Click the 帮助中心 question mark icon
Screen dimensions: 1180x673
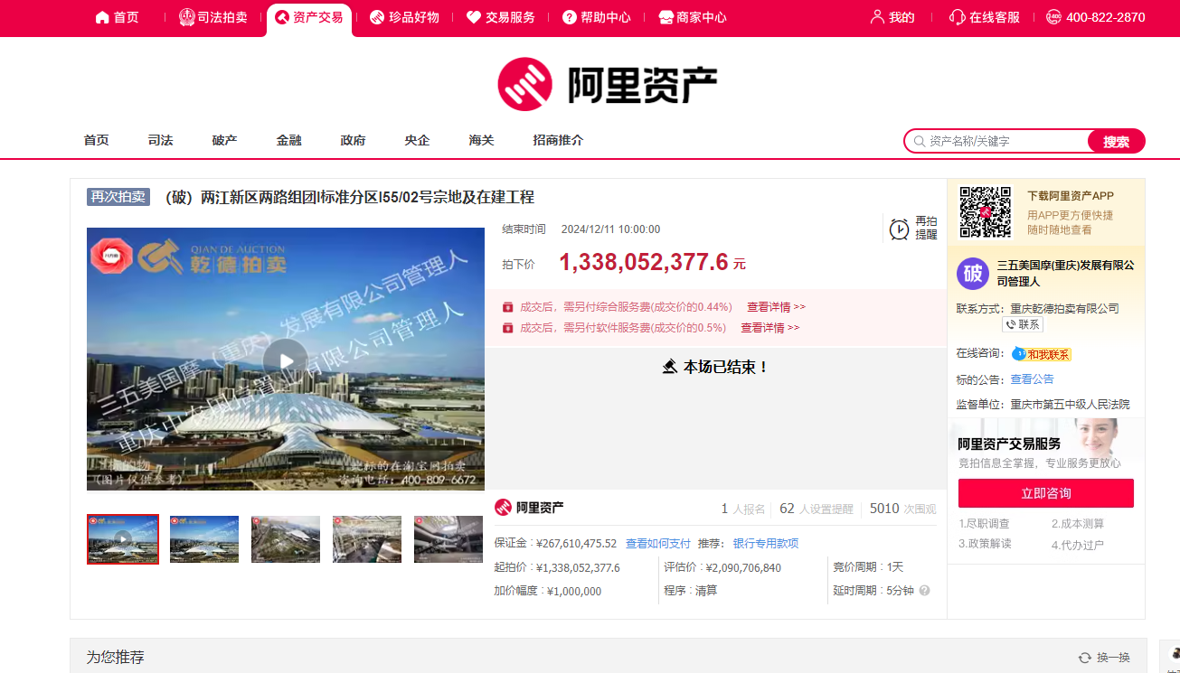point(569,17)
